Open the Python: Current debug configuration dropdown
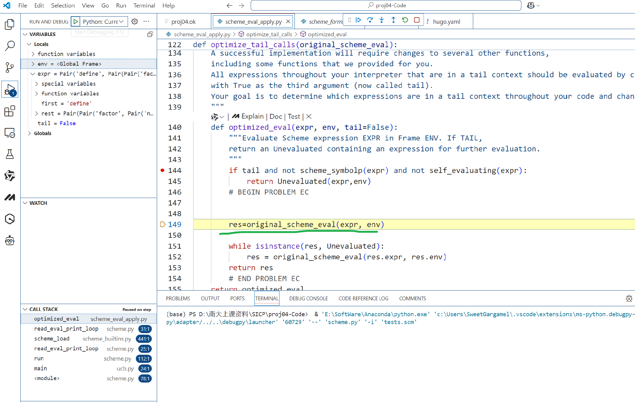Screen dimensions: 635x406 (x=103, y=22)
